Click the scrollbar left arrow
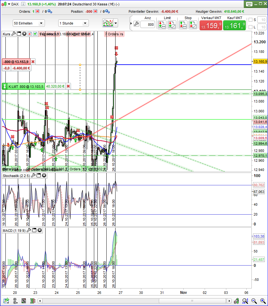The width and height of the screenshot is (268, 306). pos(40,301)
